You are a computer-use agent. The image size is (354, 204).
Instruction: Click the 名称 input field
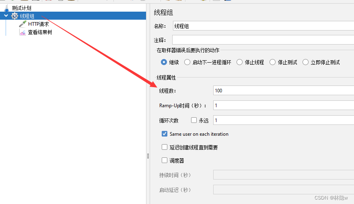tap(263, 26)
